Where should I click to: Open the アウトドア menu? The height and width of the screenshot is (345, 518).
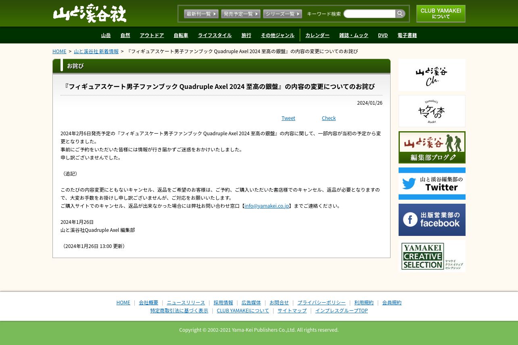point(152,35)
